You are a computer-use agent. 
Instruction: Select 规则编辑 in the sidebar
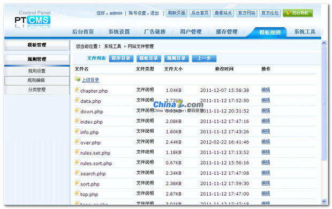pyautogui.click(x=37, y=81)
